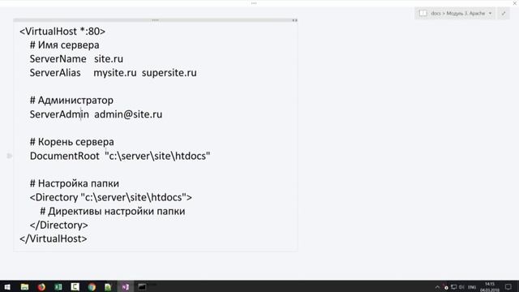
Task: Click the site.ru value after ServerName
Action: pos(109,59)
